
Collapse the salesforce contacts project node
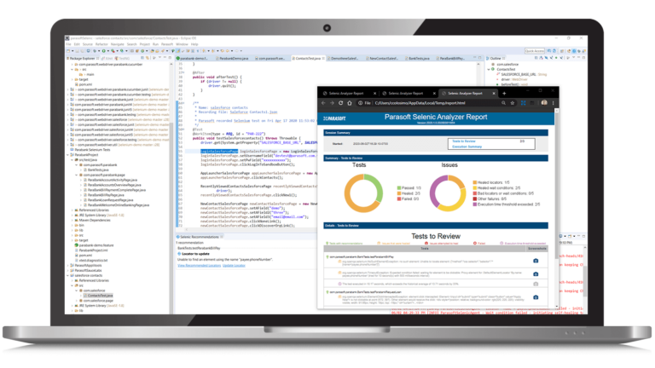coord(67,275)
